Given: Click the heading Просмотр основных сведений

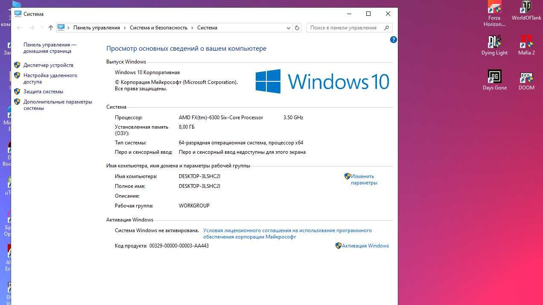Looking at the screenshot, I should pos(186,49).
